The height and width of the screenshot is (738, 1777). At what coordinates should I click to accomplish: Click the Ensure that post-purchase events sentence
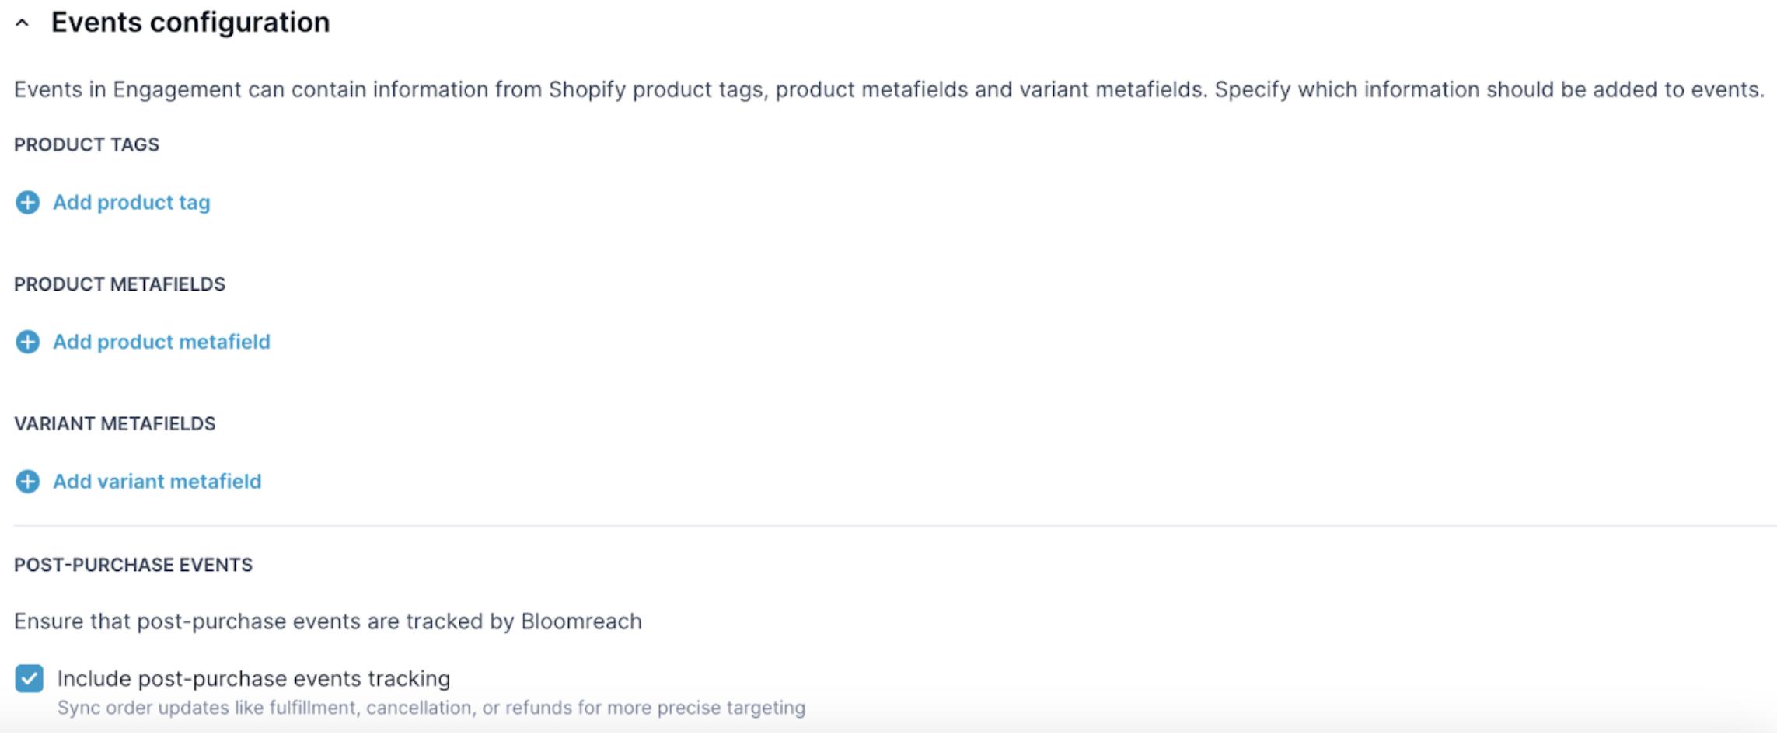point(327,621)
